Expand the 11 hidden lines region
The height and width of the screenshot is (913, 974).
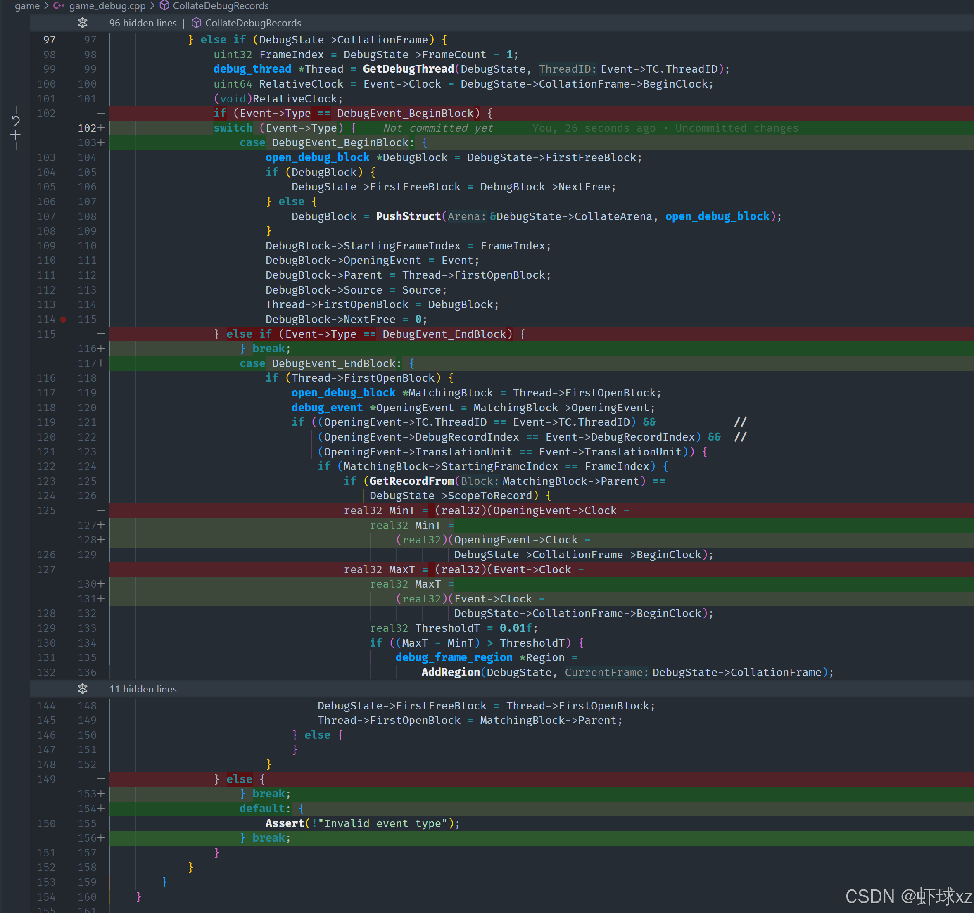click(143, 689)
